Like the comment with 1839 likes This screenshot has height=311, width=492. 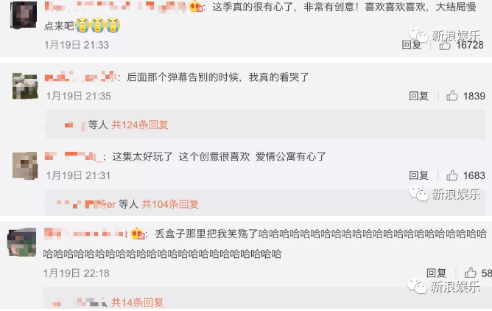451,95
